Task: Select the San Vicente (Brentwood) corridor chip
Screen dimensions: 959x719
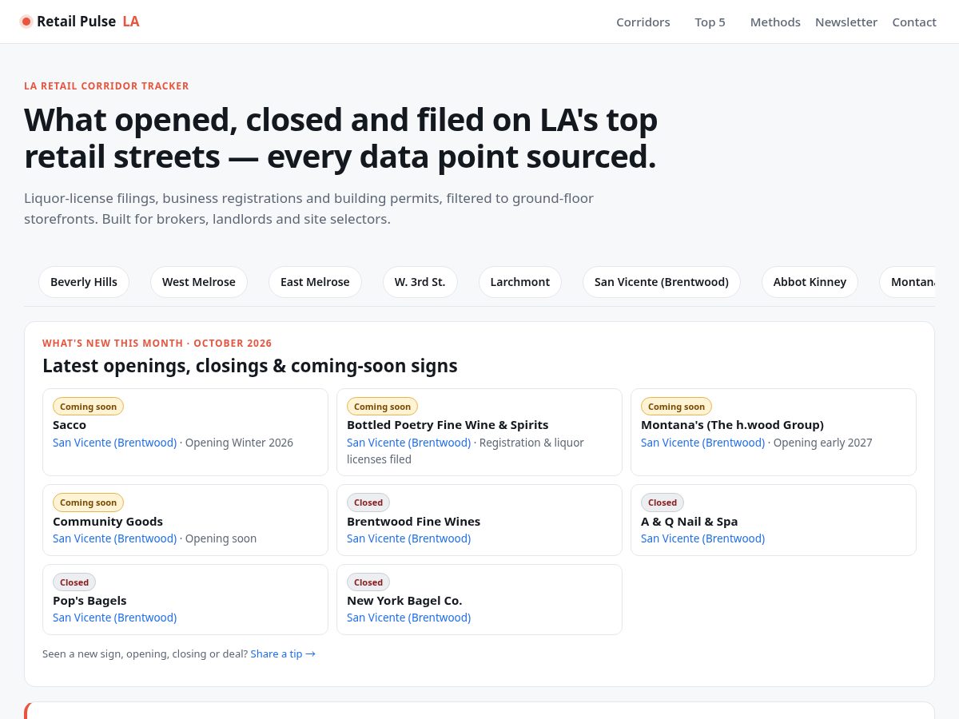Action: pyautogui.click(x=662, y=282)
